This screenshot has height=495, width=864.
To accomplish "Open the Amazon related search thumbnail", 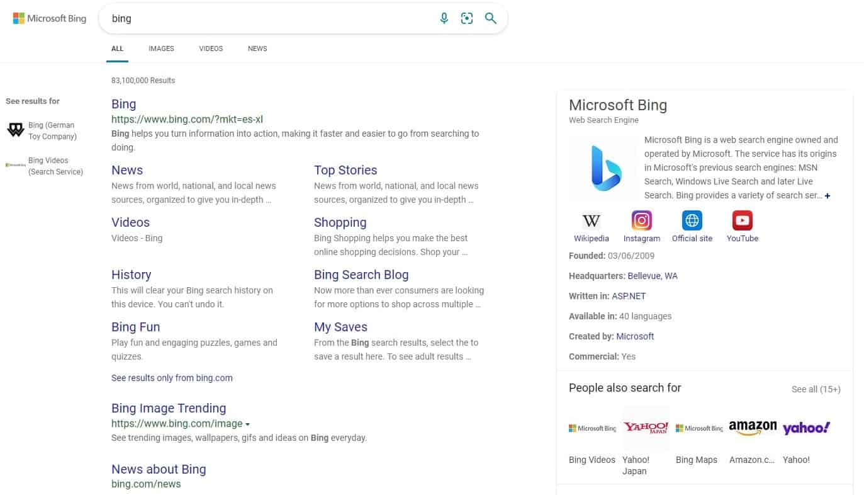I will pos(753,428).
